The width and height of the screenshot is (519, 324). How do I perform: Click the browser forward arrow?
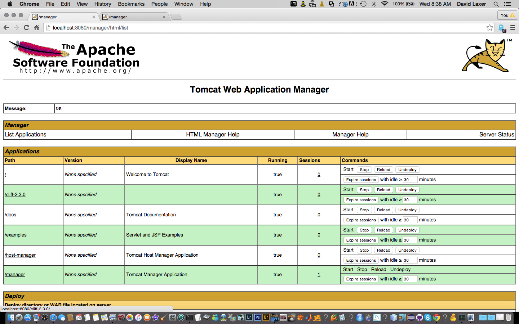[16, 28]
